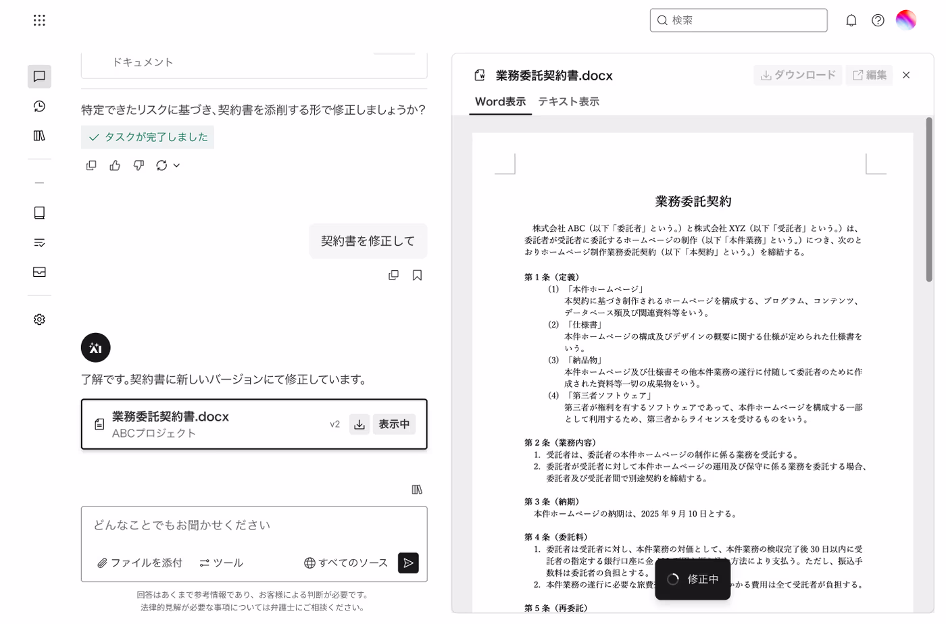Bookmark the 契約書を修正して message
Viewport: 946px width, 624px height.
tap(417, 275)
